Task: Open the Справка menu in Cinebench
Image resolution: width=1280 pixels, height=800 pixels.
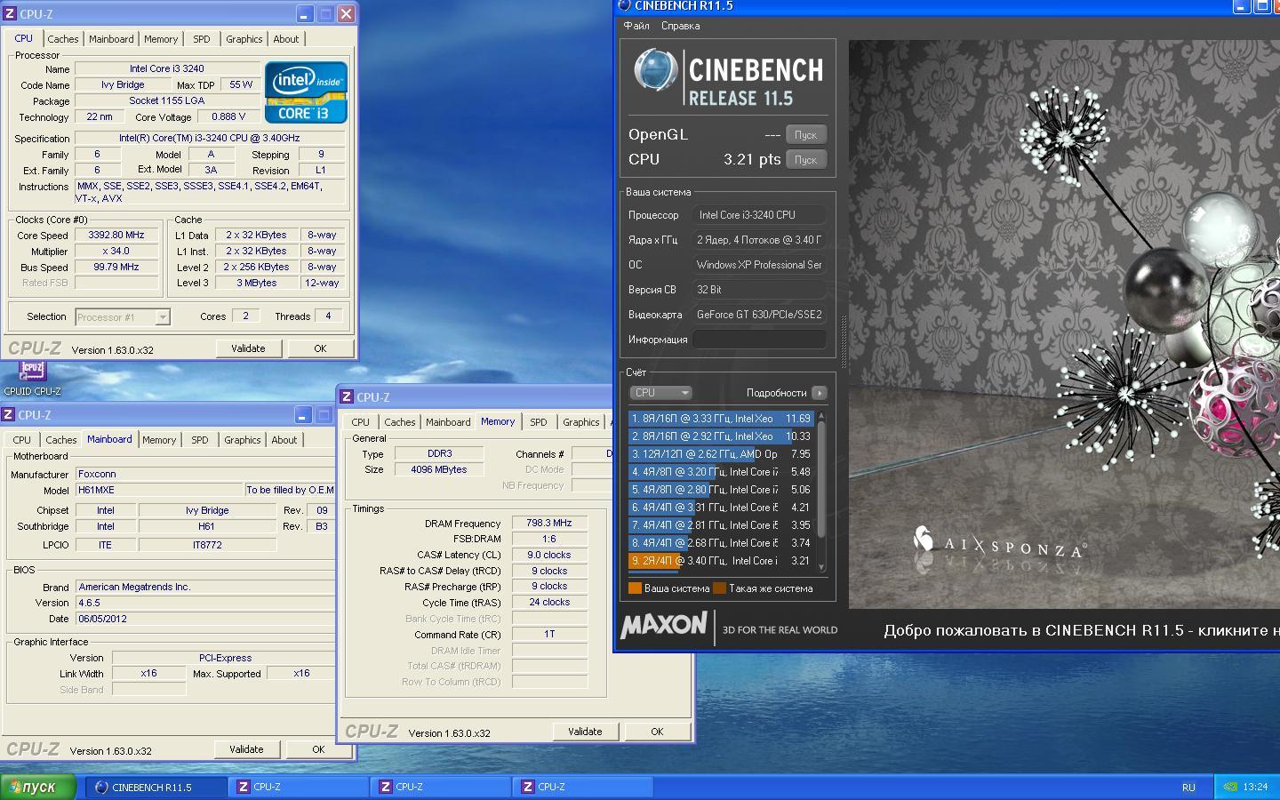Action: [x=681, y=26]
